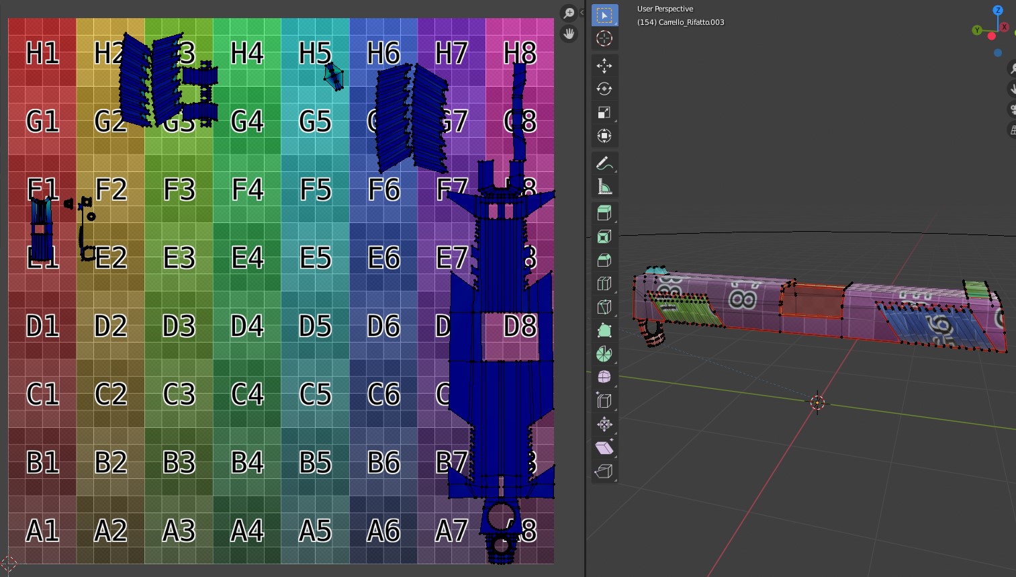Viewport: 1016px width, 577px height.
Task: Activate the combined Transform tool
Action: tap(604, 136)
